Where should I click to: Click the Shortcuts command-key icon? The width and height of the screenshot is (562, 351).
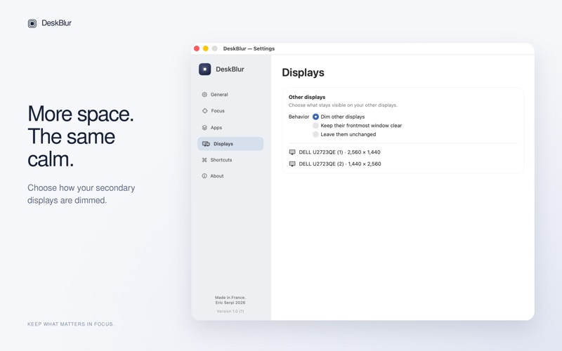pyautogui.click(x=204, y=160)
